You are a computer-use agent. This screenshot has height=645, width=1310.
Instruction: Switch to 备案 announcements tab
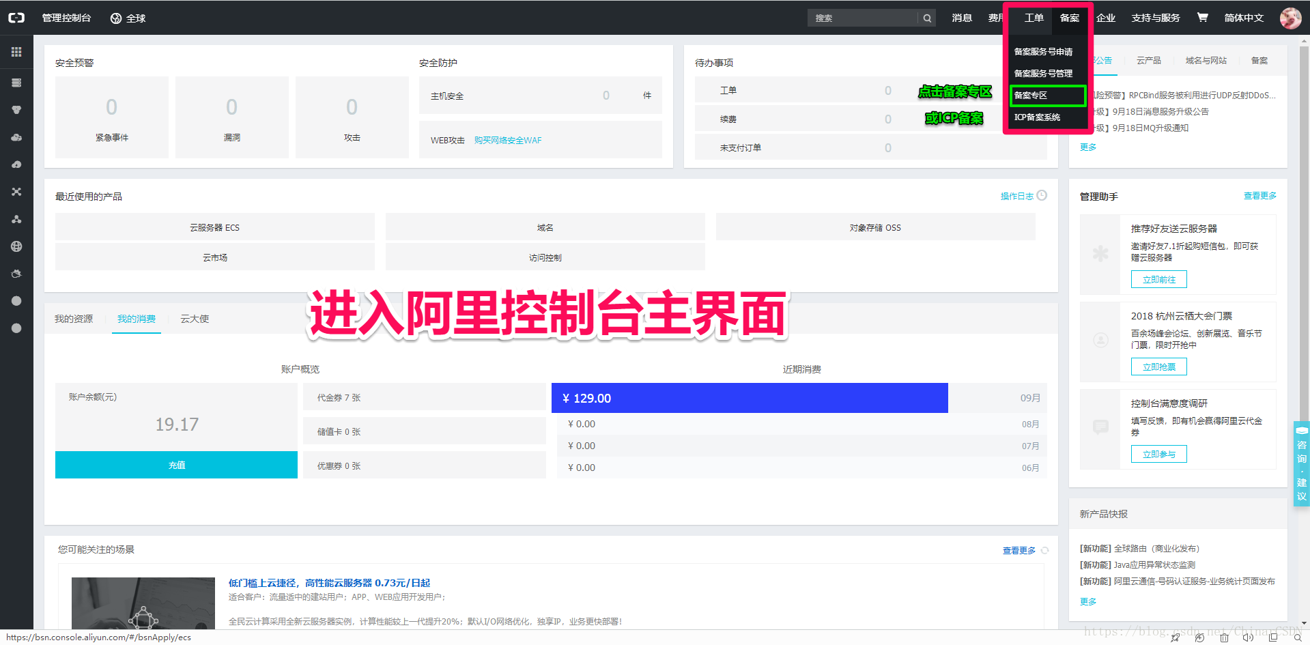click(1259, 61)
